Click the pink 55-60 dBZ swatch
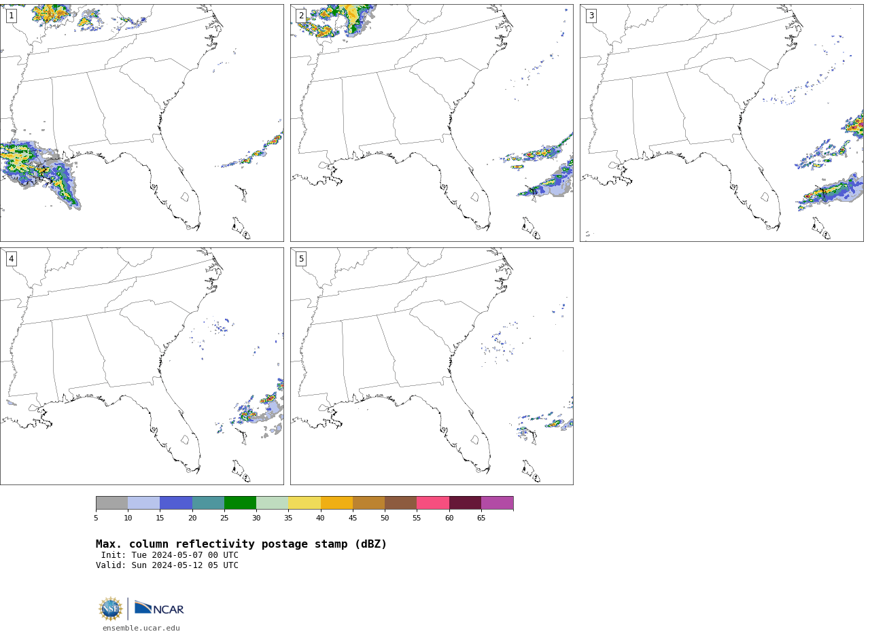 pos(433,503)
